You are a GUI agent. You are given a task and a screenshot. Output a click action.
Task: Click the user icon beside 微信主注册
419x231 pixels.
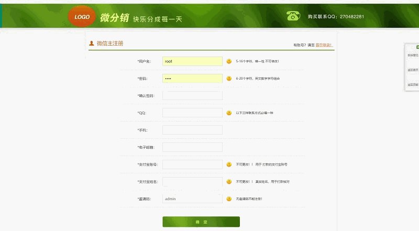(91, 43)
